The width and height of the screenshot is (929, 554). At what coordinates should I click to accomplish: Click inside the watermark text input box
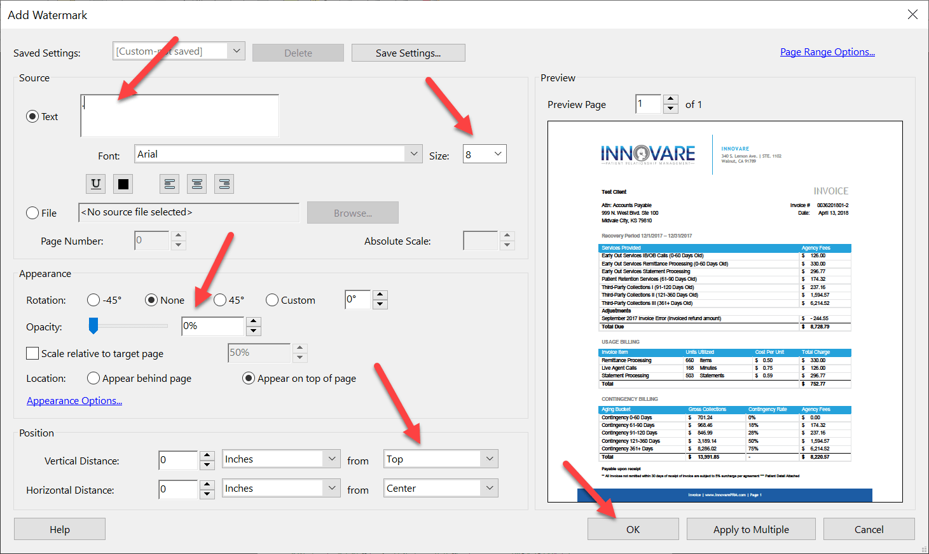click(x=179, y=116)
